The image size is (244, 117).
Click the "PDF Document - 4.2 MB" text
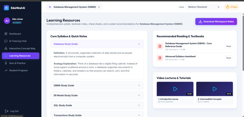pos(175,49)
